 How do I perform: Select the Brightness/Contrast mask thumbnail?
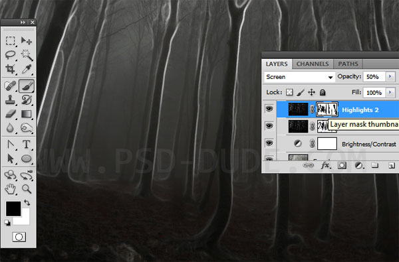[327, 143]
